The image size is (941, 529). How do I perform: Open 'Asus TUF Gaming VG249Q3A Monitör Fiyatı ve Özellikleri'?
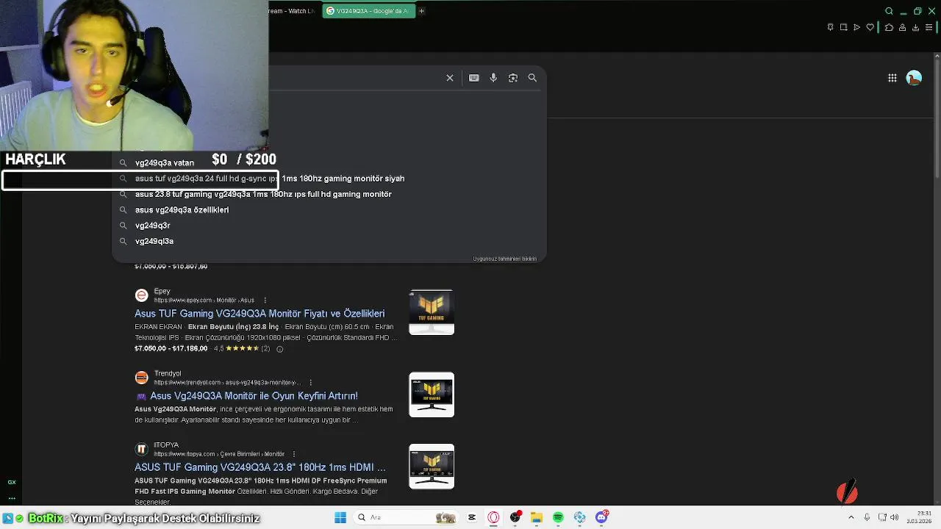tap(260, 314)
